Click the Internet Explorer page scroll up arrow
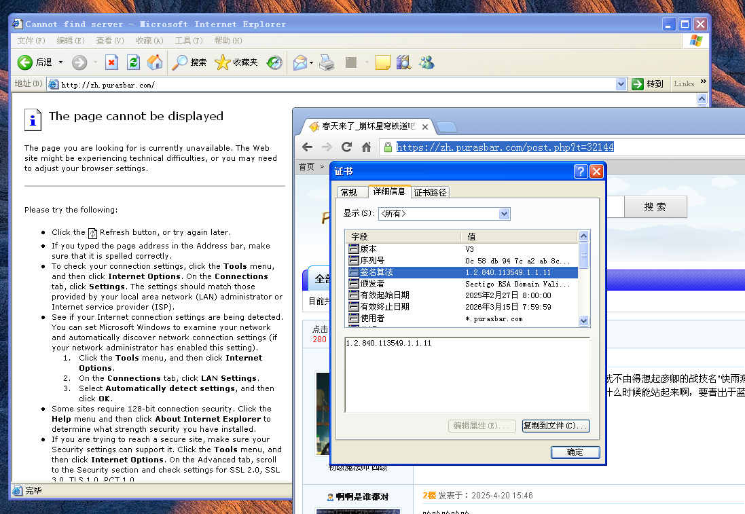This screenshot has height=514, width=745. (702, 99)
